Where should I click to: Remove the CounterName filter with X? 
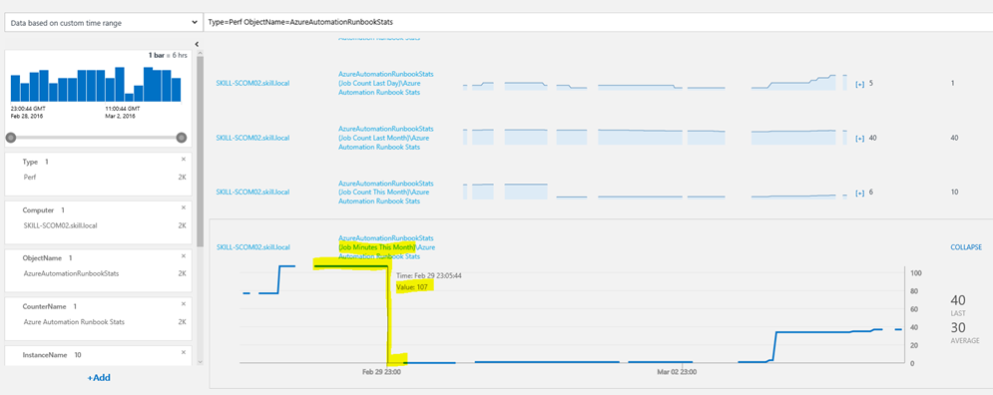[184, 304]
